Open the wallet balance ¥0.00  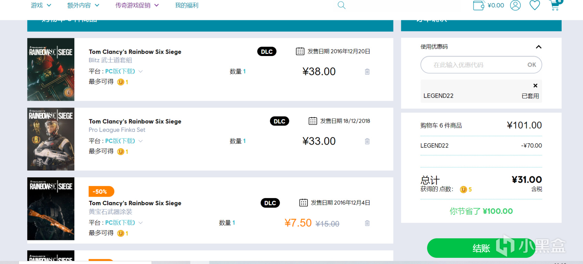click(488, 5)
